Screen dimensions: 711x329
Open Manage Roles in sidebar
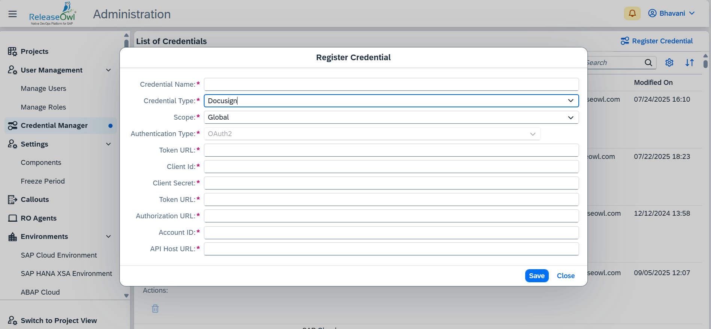click(x=43, y=107)
